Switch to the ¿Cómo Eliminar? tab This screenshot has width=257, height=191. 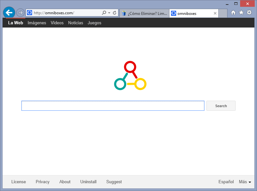pos(144,13)
